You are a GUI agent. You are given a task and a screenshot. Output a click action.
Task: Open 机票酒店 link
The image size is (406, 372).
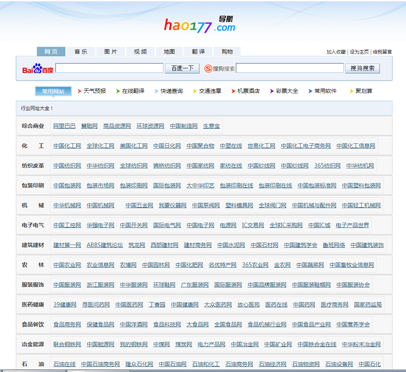(248, 91)
